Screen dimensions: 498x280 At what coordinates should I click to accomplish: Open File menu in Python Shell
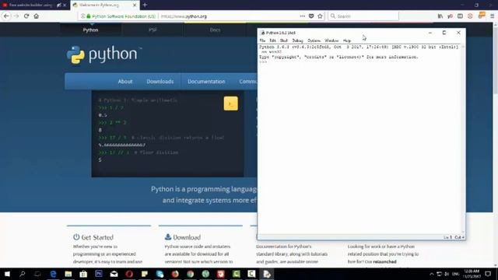262,40
